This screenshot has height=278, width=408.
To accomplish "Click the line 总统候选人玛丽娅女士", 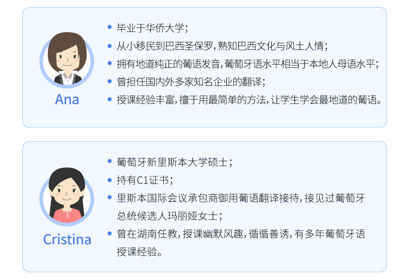I will pos(169,216).
